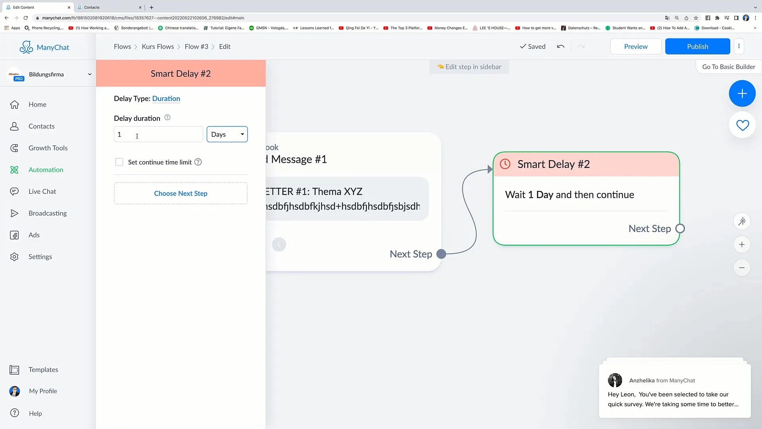Image resolution: width=762 pixels, height=429 pixels.
Task: Zoom in on the flow canvas
Action: pyautogui.click(x=742, y=245)
